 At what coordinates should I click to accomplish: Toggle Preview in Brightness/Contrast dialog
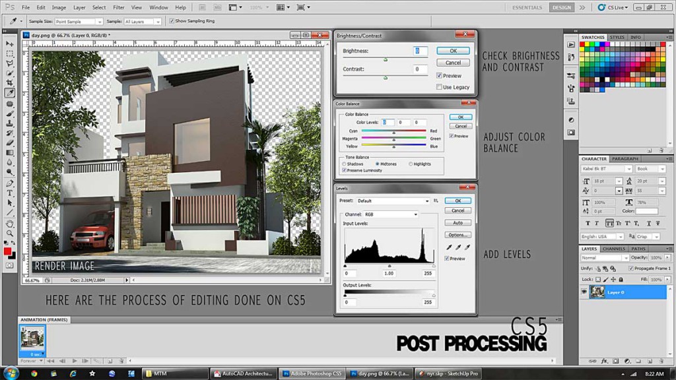coord(439,76)
